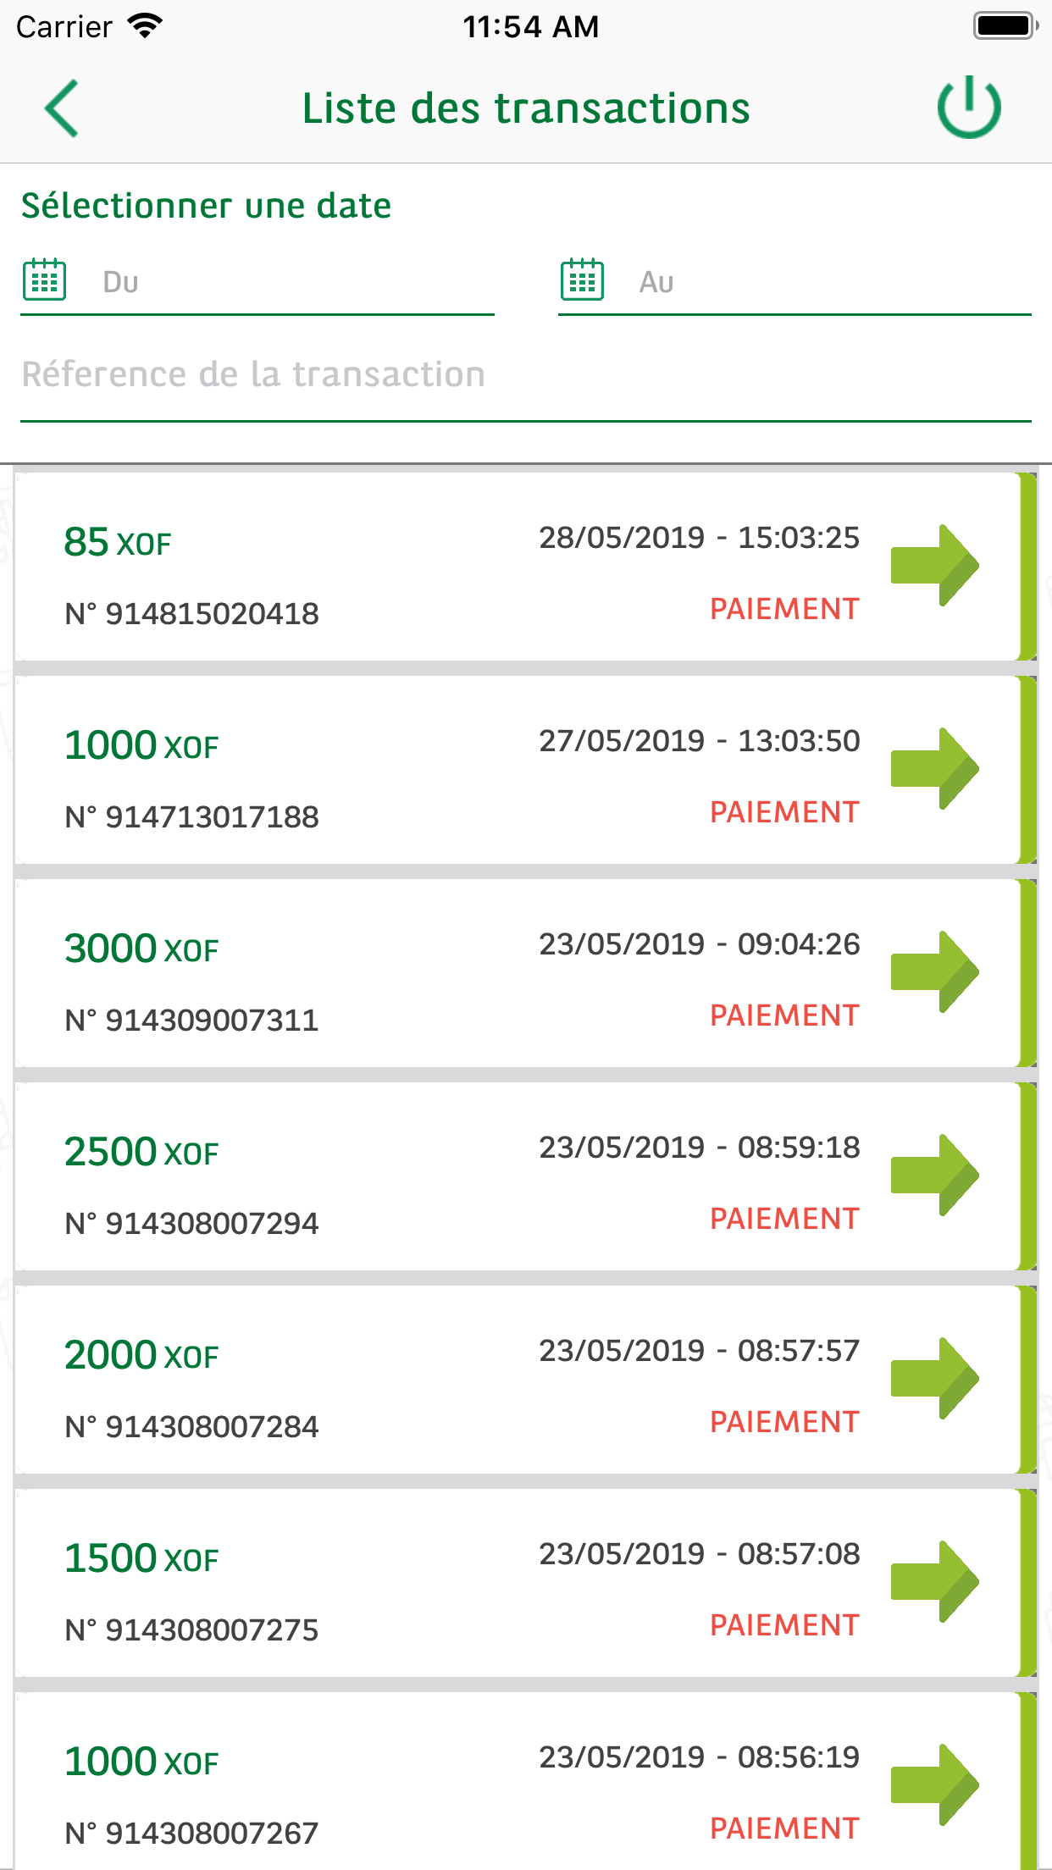
Task: Open the 'Au' end date calendar icon
Action: pos(582,279)
